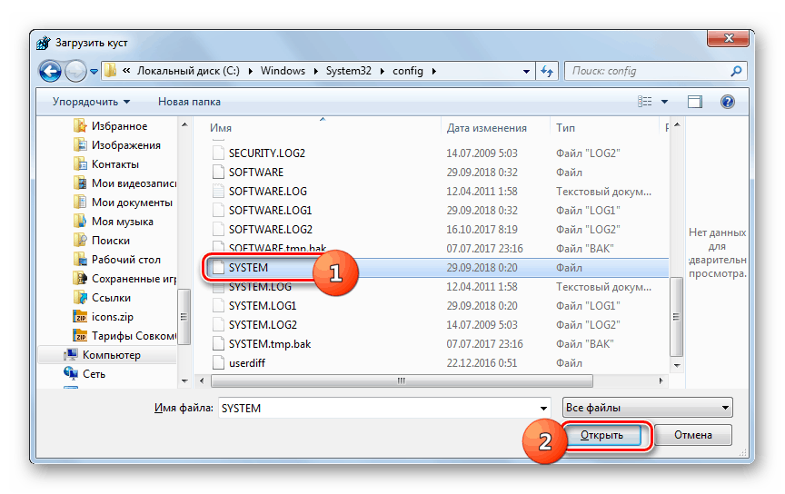Click 'Локальный диск (C:)' in the path

click(188, 71)
